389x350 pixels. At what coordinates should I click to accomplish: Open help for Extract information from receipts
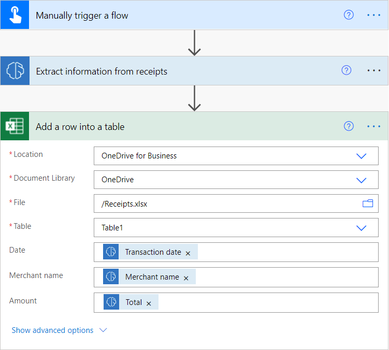coord(347,70)
